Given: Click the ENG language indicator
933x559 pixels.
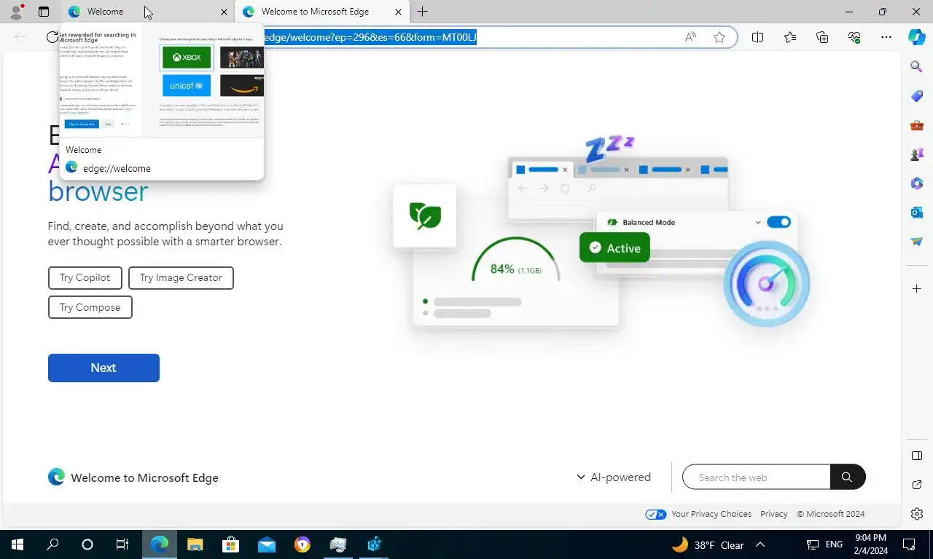Looking at the screenshot, I should [x=834, y=544].
